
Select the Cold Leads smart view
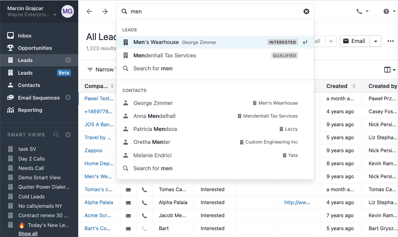pos(31,196)
